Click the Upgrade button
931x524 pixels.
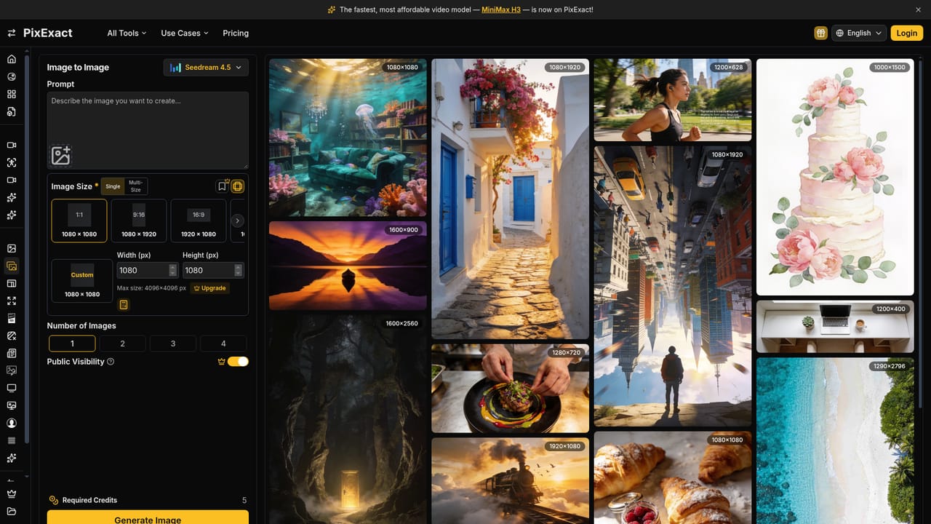[x=210, y=288]
